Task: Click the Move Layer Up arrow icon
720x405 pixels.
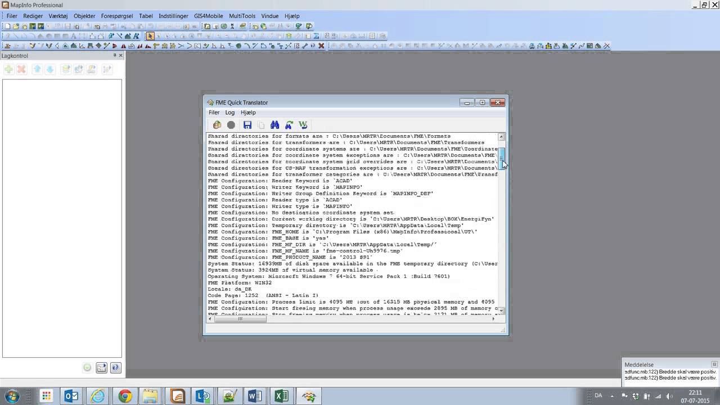Action: (37, 69)
